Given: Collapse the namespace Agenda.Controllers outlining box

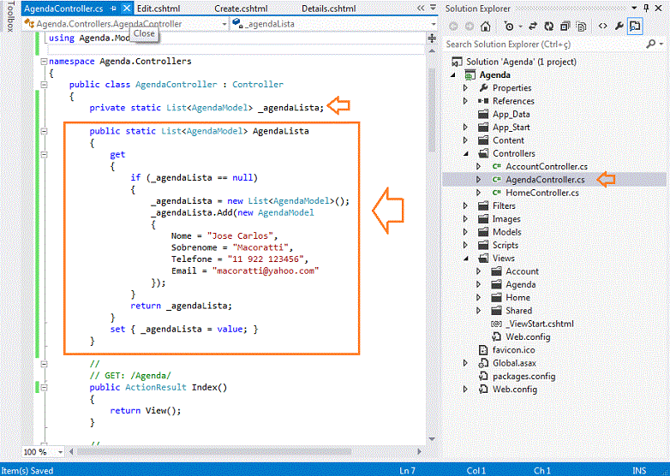Looking at the screenshot, I should 44,62.
